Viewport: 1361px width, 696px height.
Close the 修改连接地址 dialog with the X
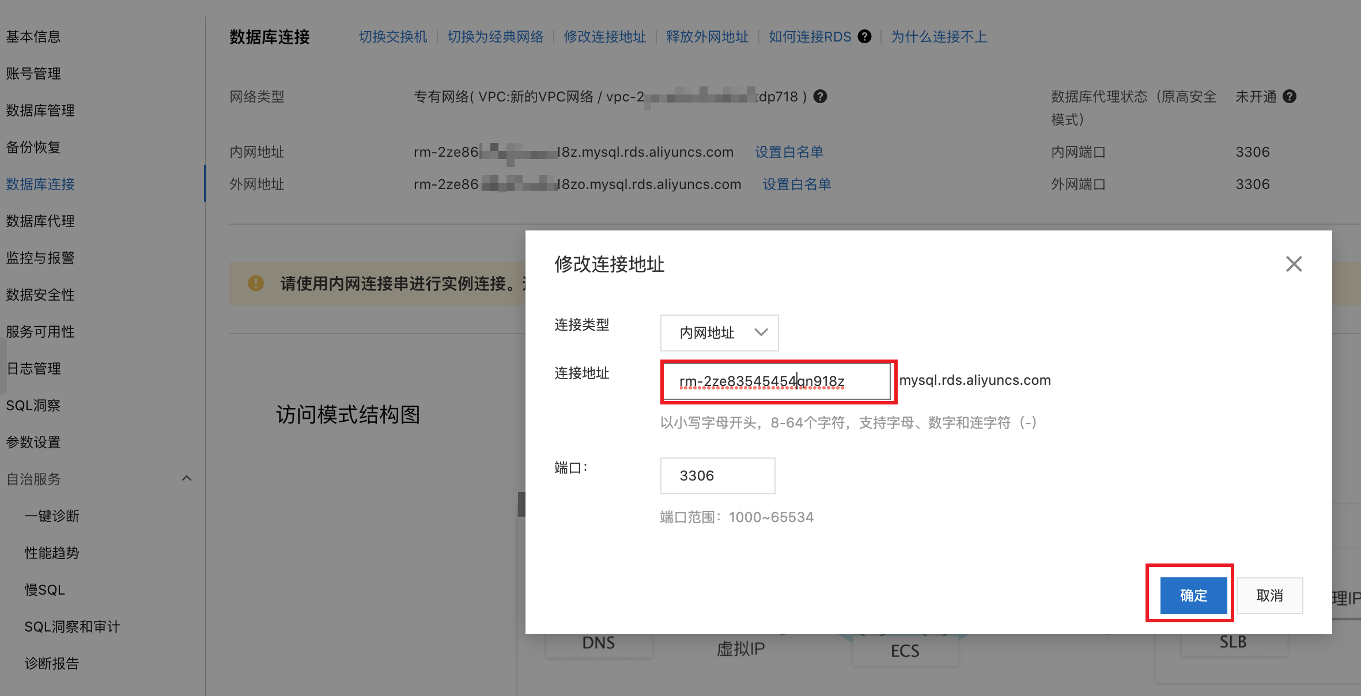pos(1294,264)
